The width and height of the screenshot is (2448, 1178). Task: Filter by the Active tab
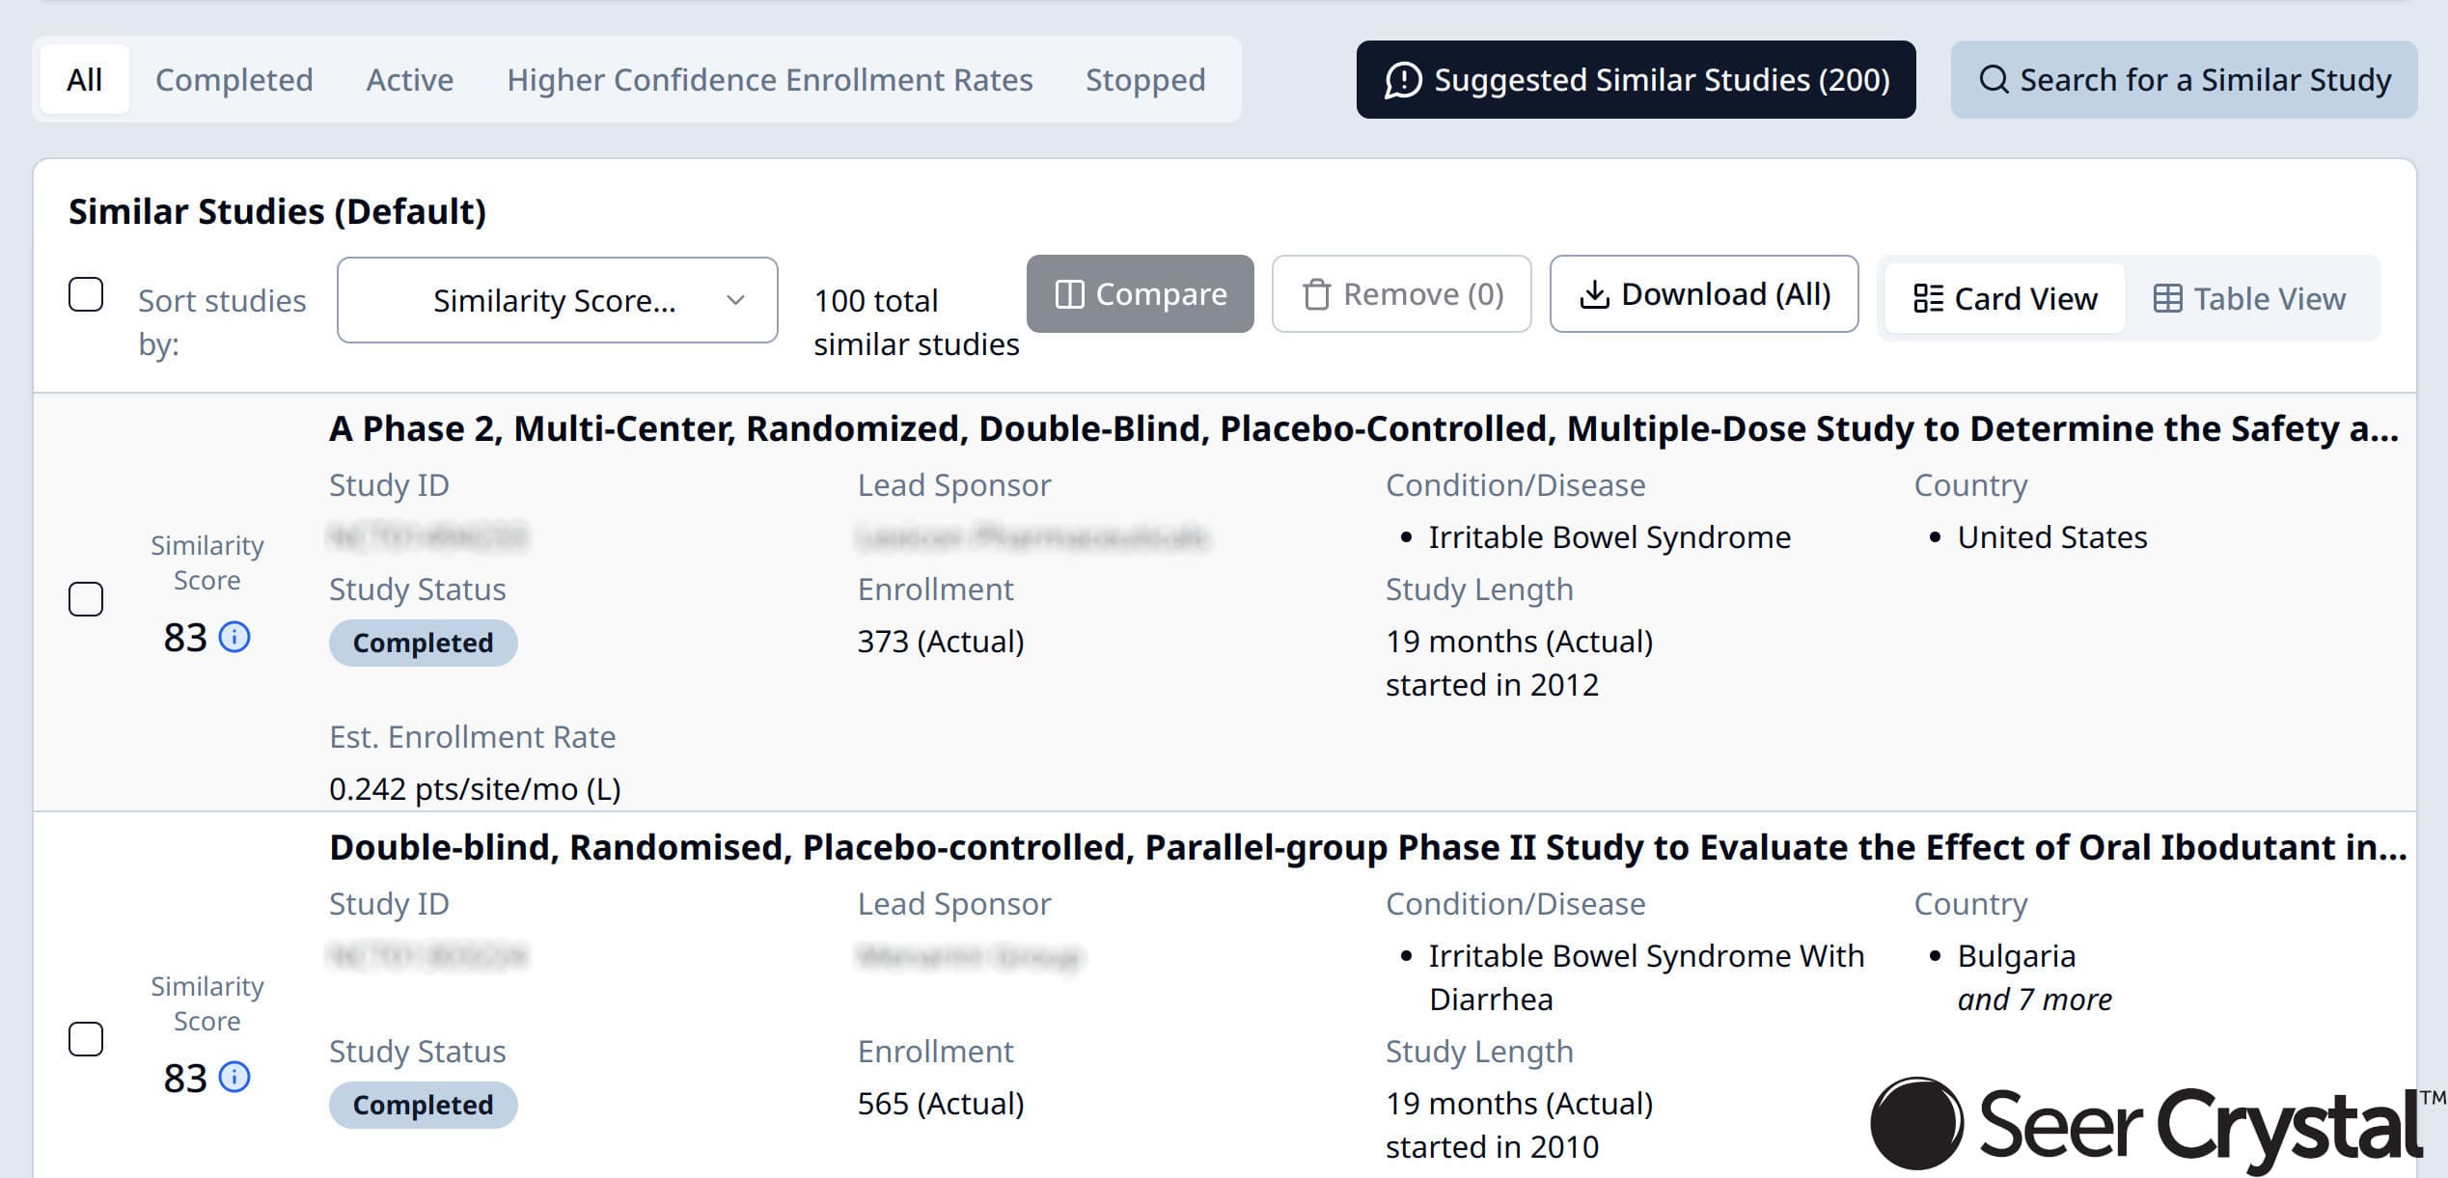click(x=409, y=80)
